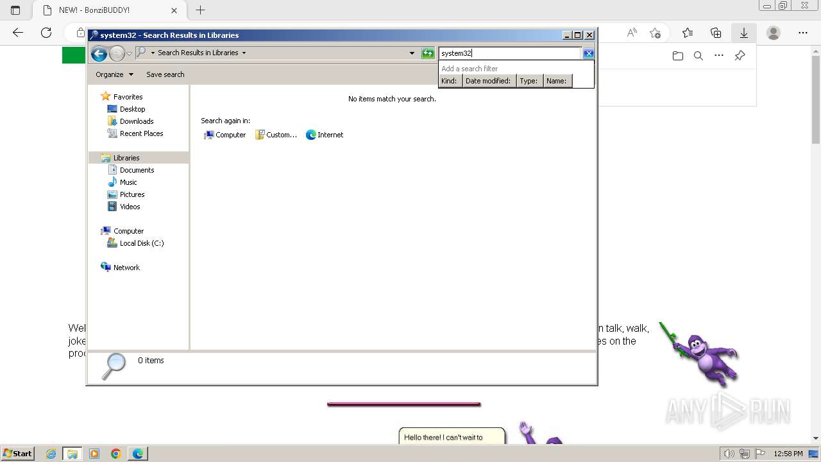Click Save search in toolbar
Image resolution: width=821 pixels, height=462 pixels.
pos(165,74)
